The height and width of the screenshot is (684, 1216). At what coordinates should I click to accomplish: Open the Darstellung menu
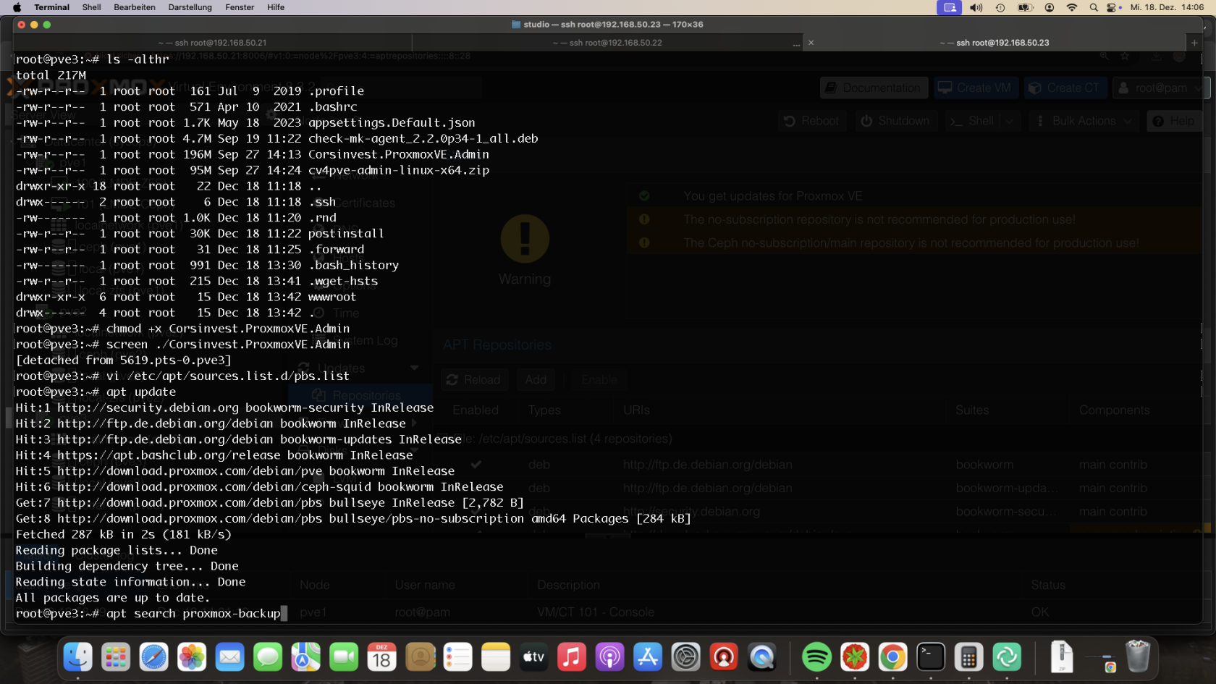[x=190, y=7]
